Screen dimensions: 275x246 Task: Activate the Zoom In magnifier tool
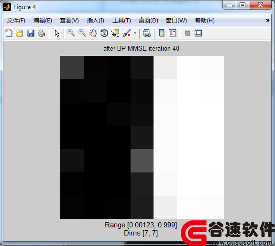coord(71,33)
